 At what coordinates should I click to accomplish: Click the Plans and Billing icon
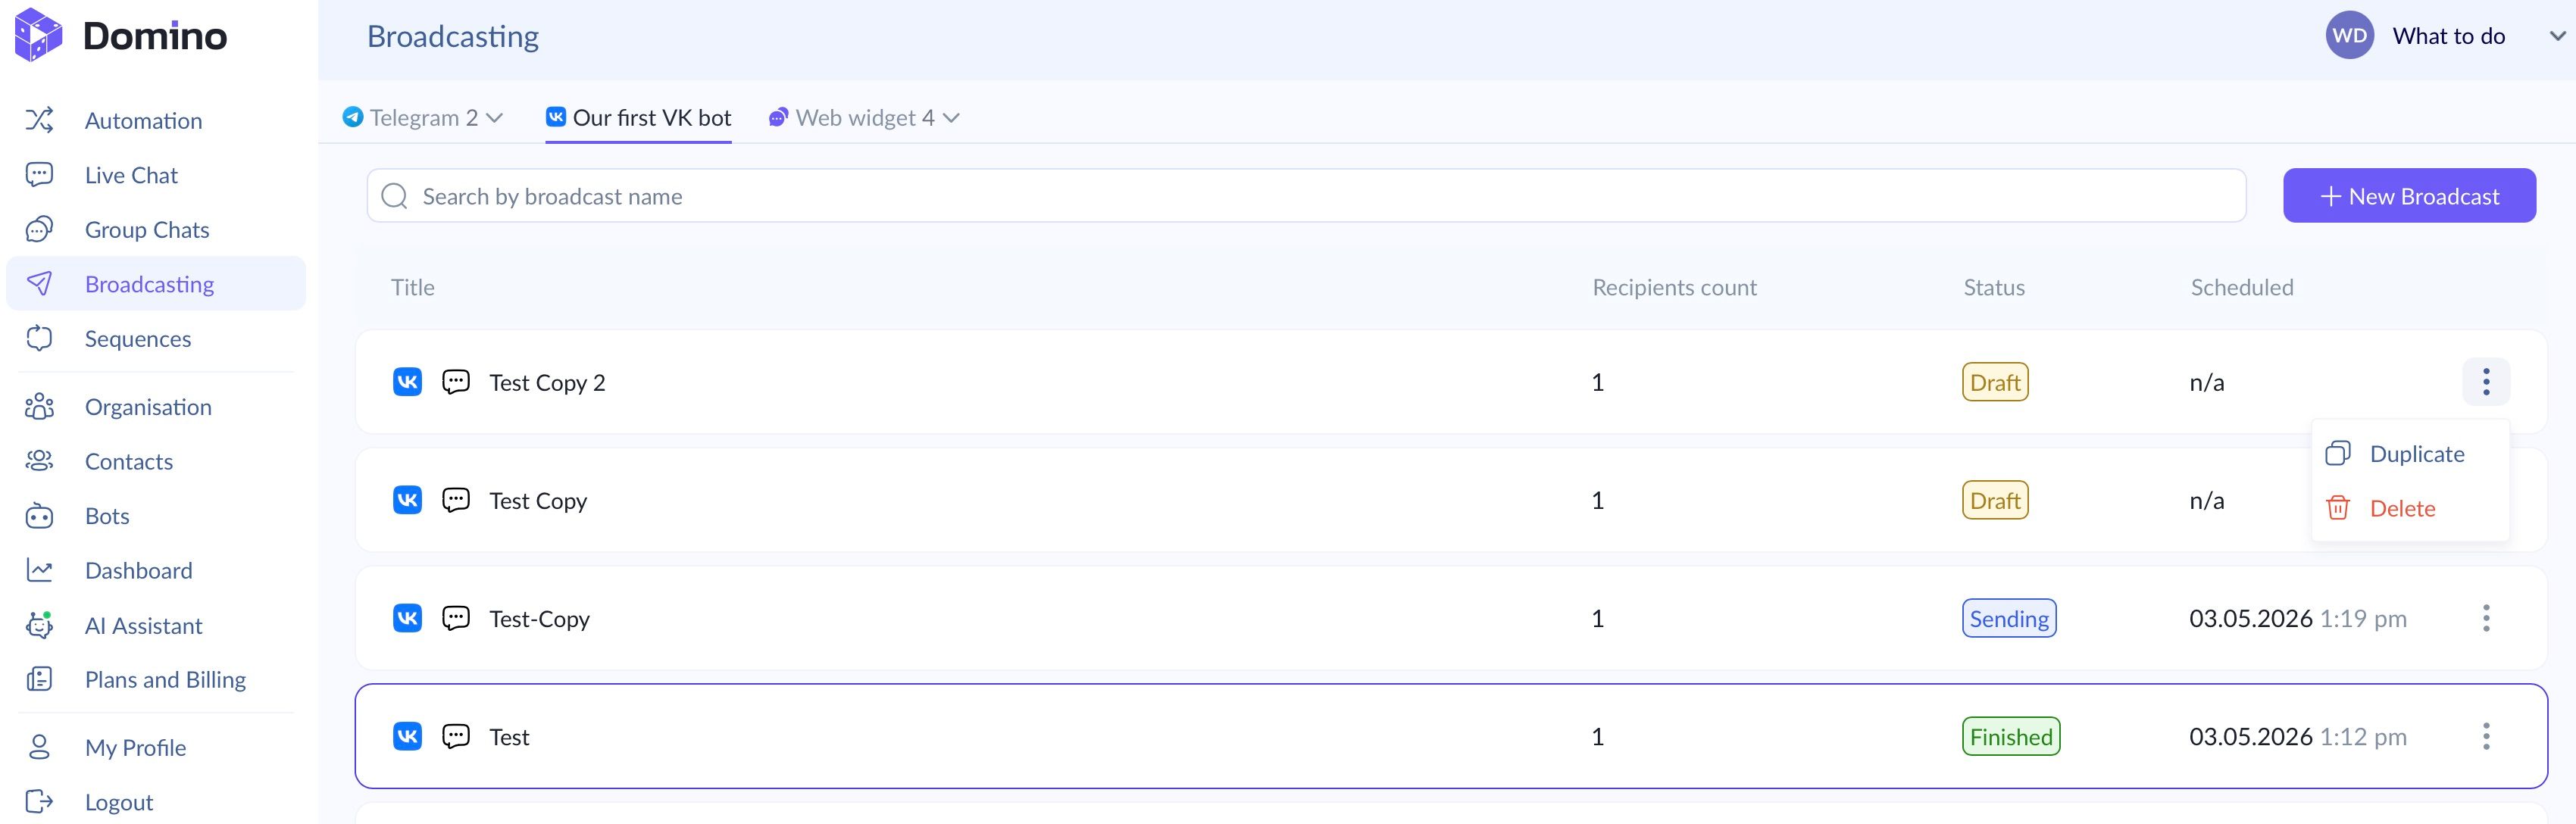39,679
